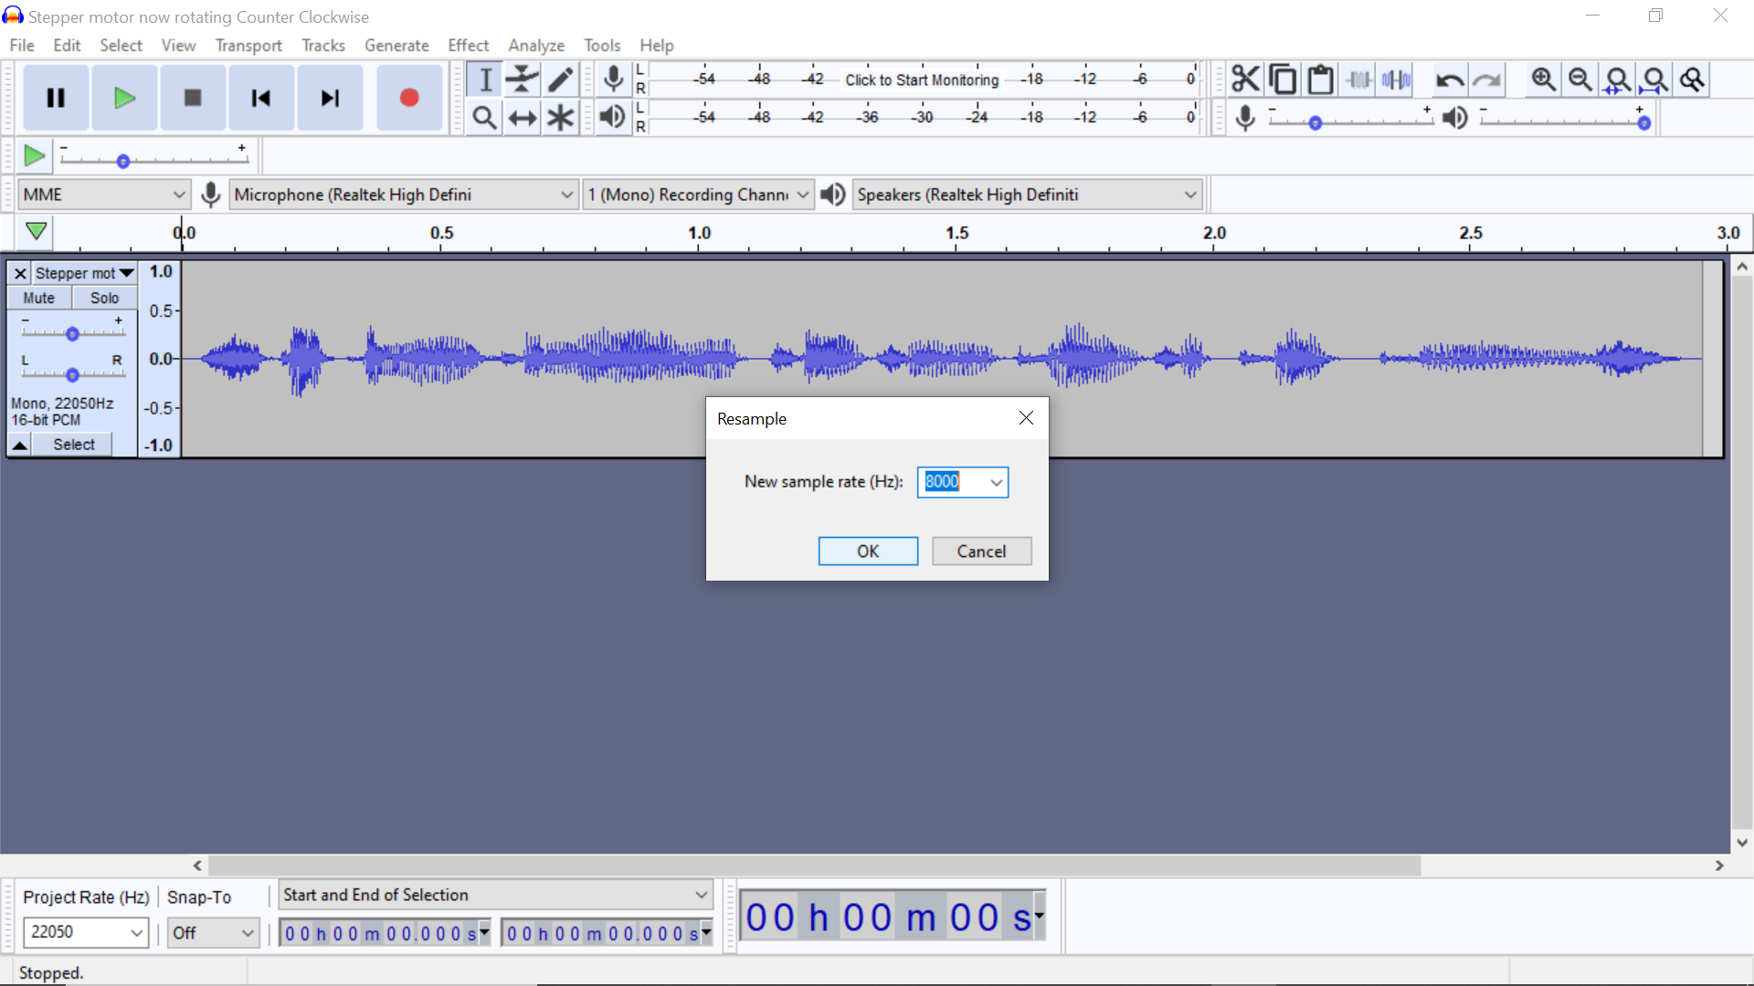
Task: Click the Copy icon
Action: pyautogui.click(x=1283, y=79)
